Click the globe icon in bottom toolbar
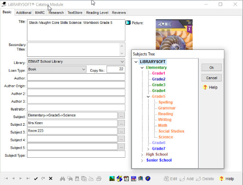This screenshot has width=243, height=185. point(148,179)
